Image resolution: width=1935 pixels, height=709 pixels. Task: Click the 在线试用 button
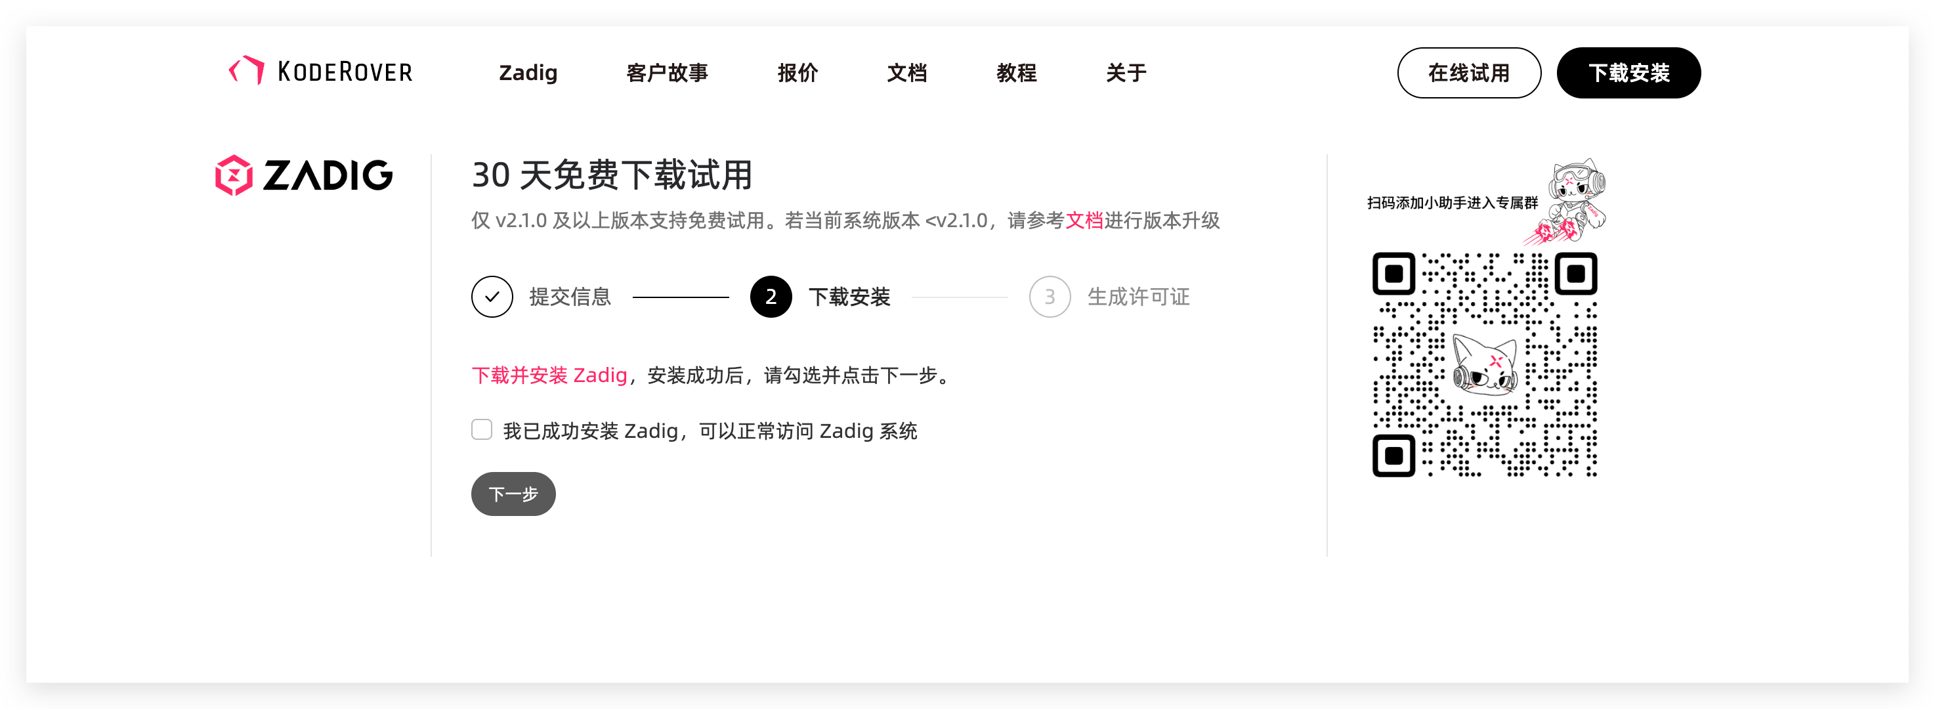[x=1468, y=73]
